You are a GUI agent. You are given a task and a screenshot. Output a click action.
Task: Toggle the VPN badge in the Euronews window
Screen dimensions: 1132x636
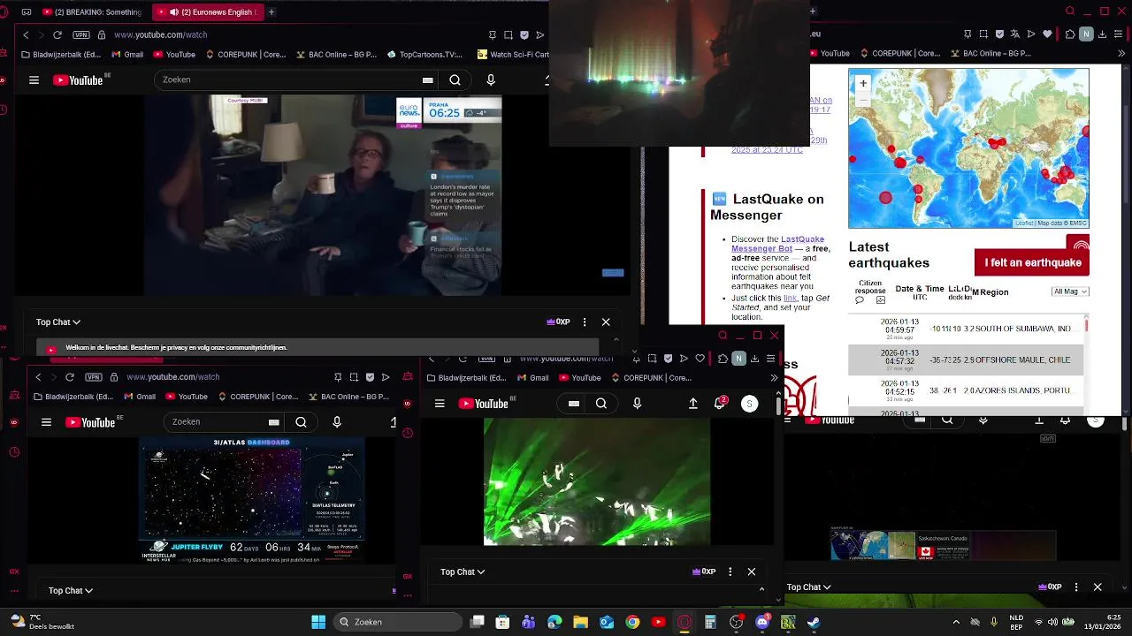(81, 34)
